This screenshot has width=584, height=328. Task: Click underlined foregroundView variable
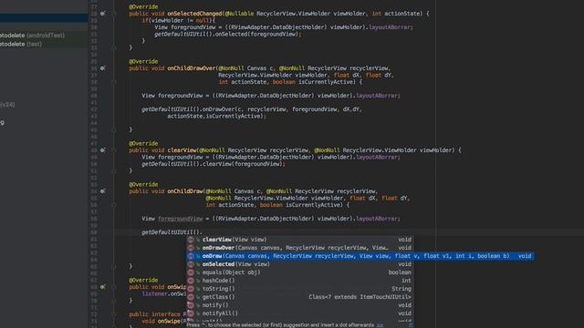[x=181, y=219]
